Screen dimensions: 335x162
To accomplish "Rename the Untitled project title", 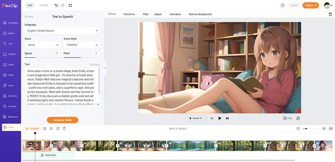I will (44, 5).
